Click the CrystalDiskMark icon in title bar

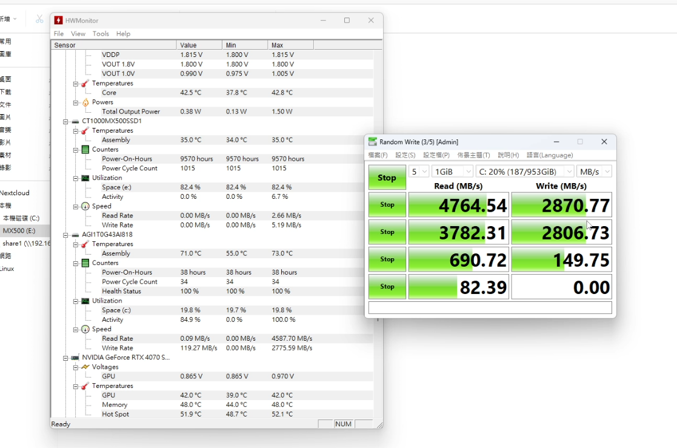coord(372,142)
